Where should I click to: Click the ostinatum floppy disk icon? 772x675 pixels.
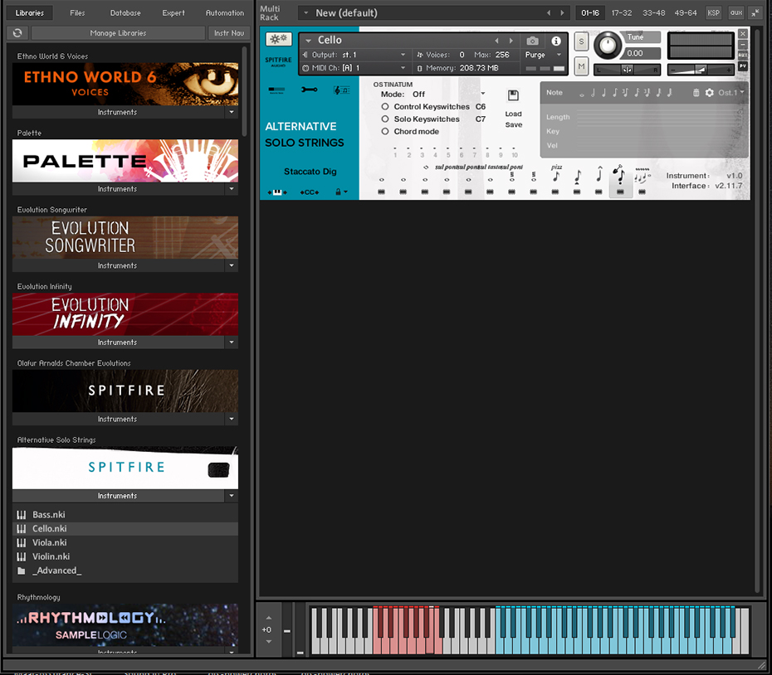click(513, 95)
